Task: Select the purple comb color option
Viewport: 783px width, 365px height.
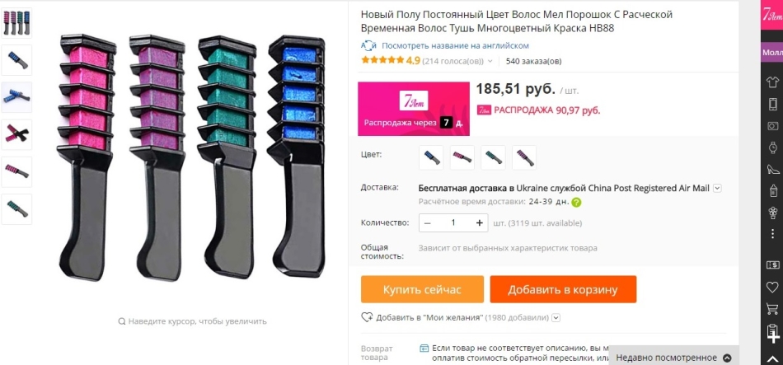Action: [524, 158]
